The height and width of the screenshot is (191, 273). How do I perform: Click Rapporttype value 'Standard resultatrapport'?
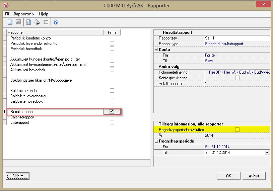[224, 44]
